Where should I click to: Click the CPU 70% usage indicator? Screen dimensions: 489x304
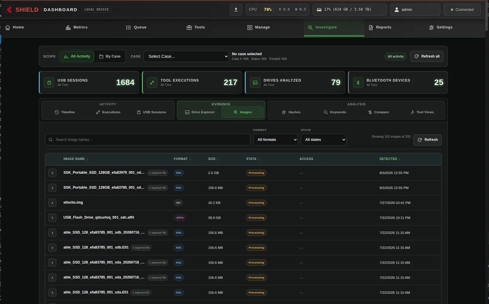click(260, 10)
